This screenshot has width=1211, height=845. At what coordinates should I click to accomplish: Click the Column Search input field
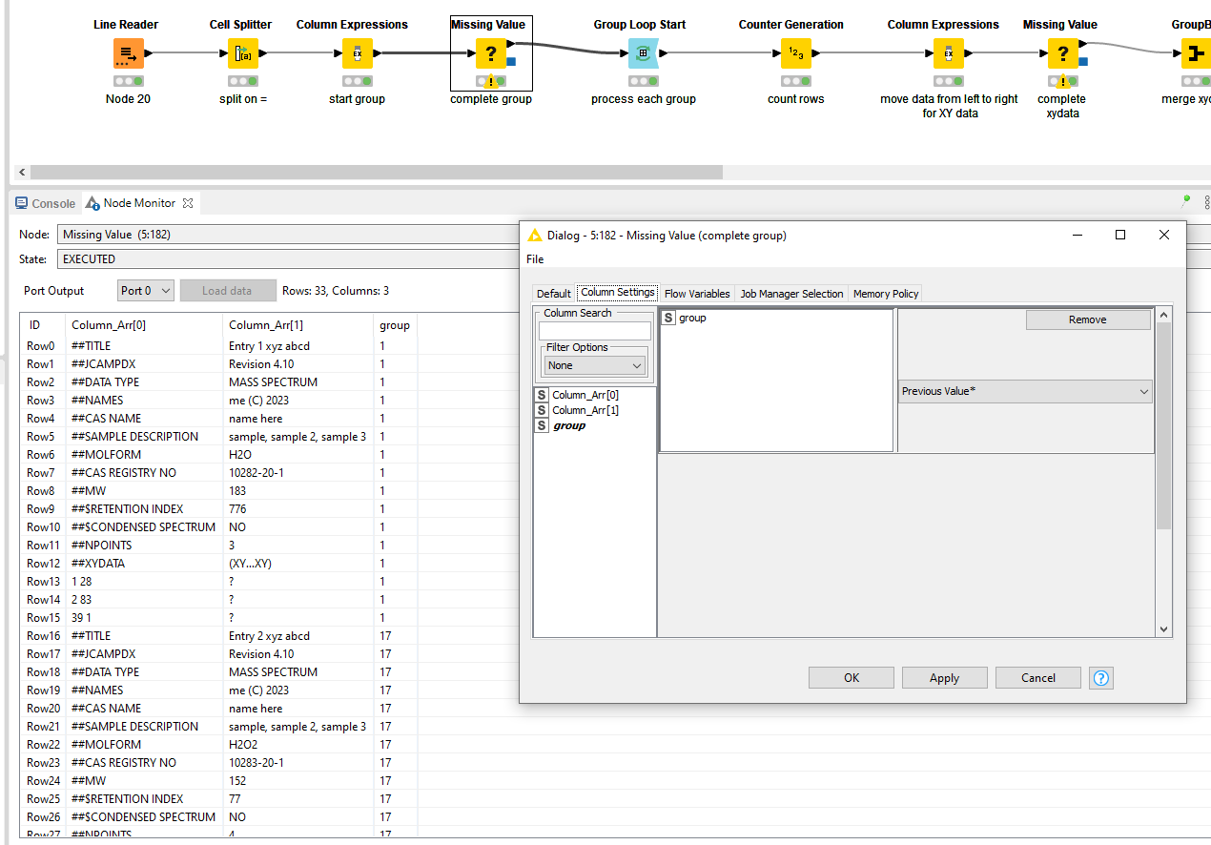594,331
